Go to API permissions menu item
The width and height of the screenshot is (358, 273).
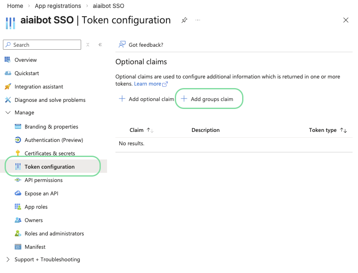coord(43,180)
